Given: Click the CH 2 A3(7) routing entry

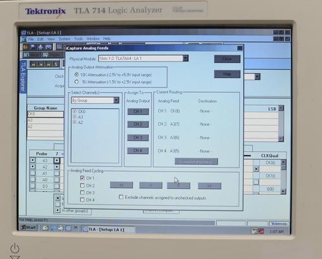Looking at the screenshot, I should coord(169,124).
